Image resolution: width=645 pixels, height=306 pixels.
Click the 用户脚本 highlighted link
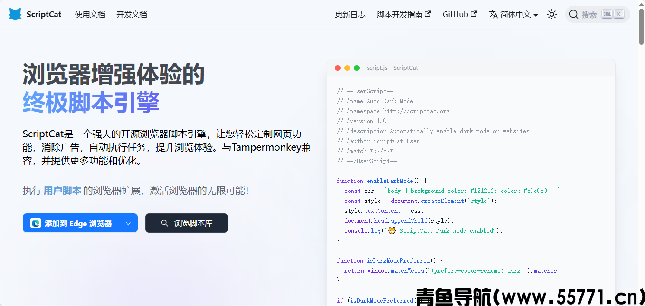point(62,191)
